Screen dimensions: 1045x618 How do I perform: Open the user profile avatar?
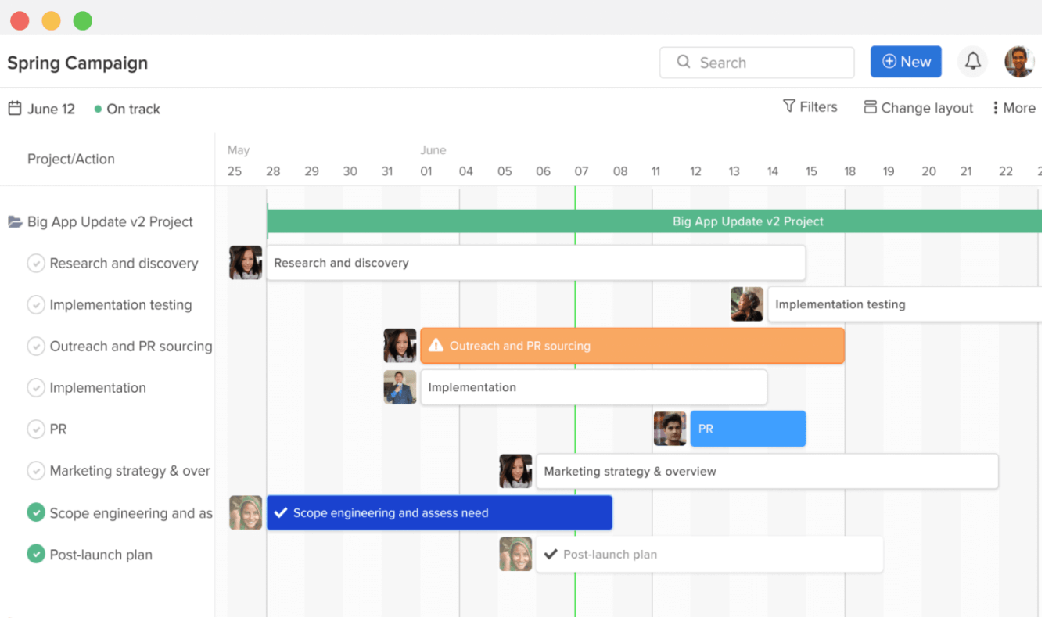tap(1018, 62)
